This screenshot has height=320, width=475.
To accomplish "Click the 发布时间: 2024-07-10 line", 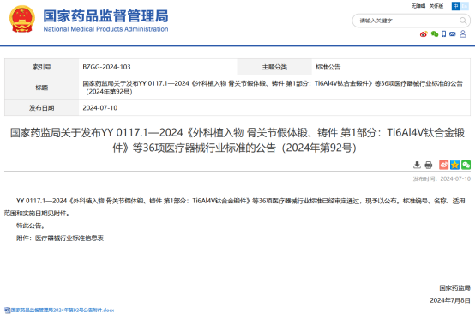I will pyautogui.click(x=442, y=178).
